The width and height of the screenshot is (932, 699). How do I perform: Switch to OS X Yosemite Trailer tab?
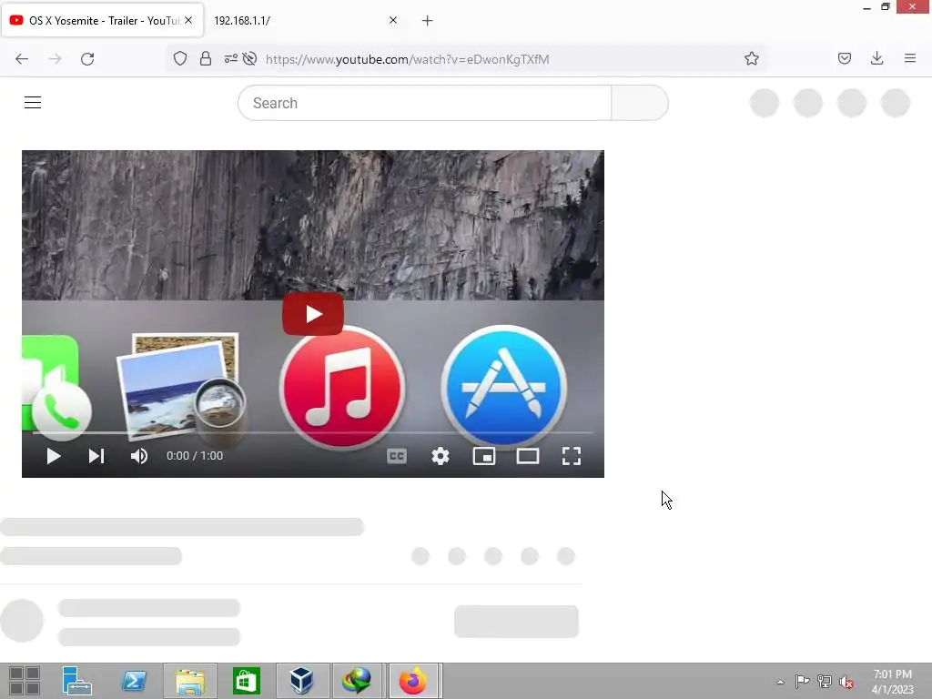tap(102, 20)
